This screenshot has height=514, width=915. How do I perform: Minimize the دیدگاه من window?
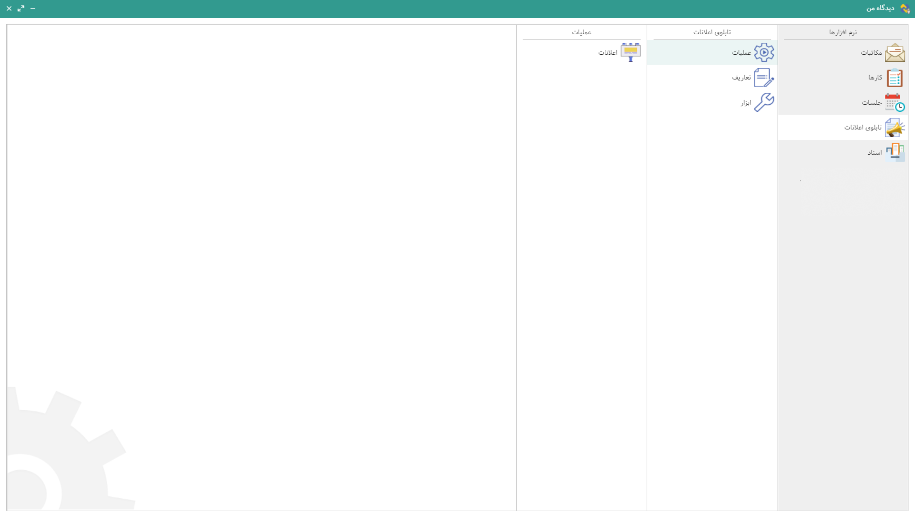(x=33, y=9)
